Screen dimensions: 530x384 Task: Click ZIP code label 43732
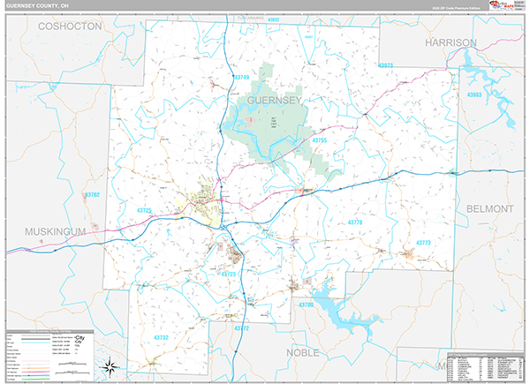[161, 338]
